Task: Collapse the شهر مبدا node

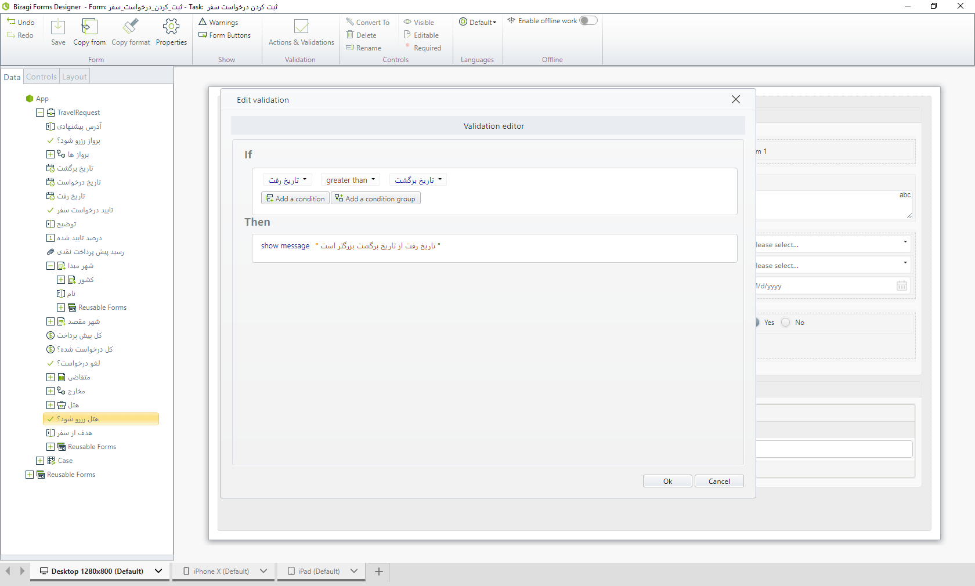Action: [50, 266]
